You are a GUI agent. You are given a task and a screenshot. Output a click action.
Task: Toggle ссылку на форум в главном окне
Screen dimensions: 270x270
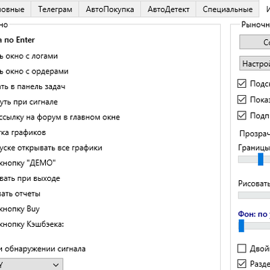(x=60, y=117)
